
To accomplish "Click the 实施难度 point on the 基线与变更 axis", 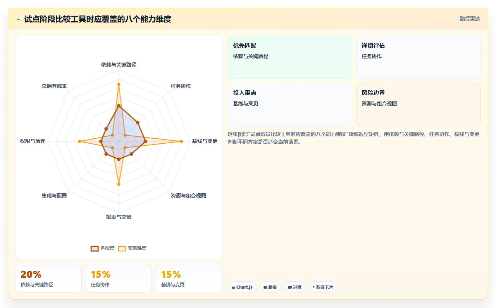I will [181, 141].
